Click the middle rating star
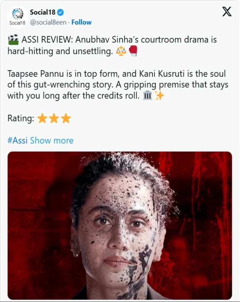 tap(54, 118)
